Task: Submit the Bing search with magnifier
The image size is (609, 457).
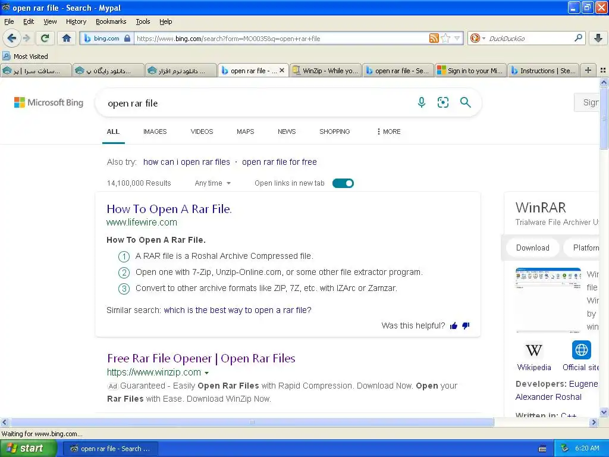Action: pos(465,102)
